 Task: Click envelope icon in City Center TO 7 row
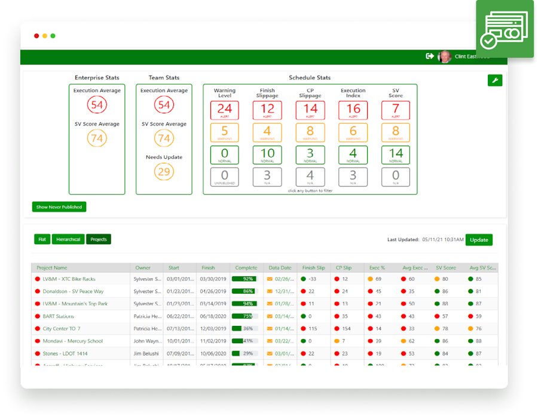270,329
